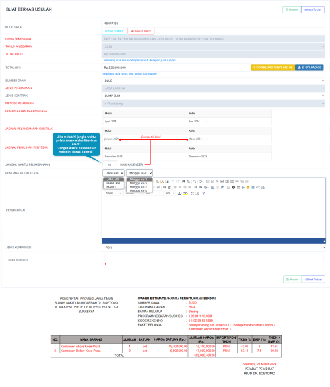Pick text color with the A icon

tap(180, 193)
